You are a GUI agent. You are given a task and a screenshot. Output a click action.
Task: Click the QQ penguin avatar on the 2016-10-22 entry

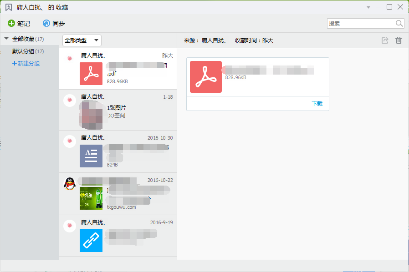tap(69, 184)
